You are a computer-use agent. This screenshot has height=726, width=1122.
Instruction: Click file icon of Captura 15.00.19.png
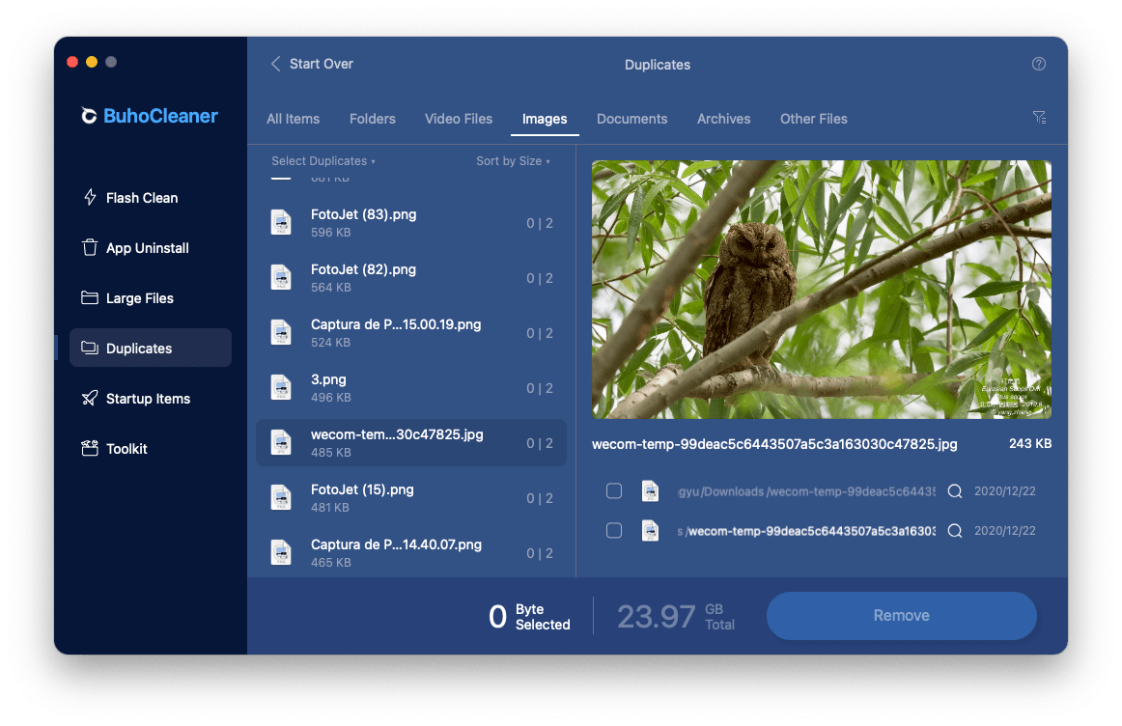281,333
